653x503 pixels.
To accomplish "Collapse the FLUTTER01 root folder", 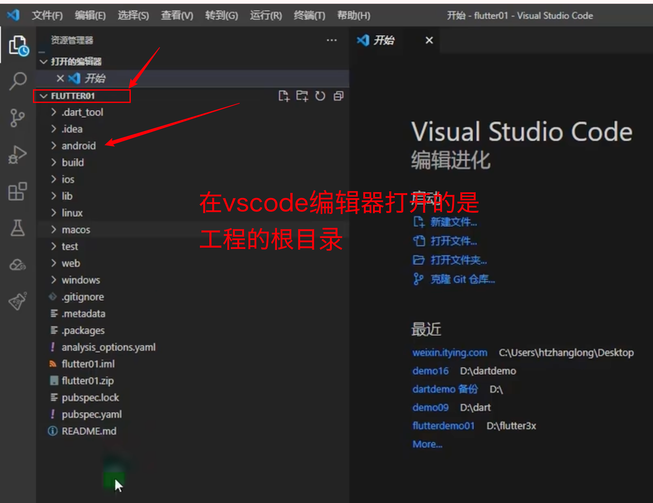I will (x=44, y=96).
